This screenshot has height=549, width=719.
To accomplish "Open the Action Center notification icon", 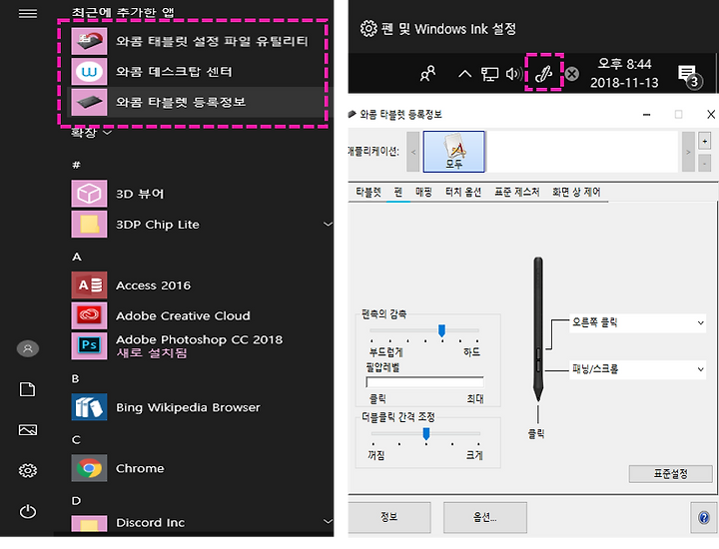I will [x=689, y=76].
